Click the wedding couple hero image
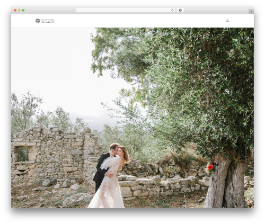265x224 pixels. (x=132, y=118)
